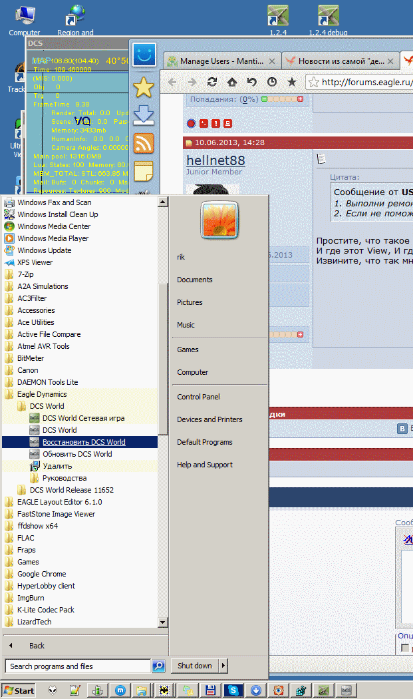Click the red exclamation report post icon
Image resolution: width=413 pixels, height=699 pixels.
click(x=215, y=123)
